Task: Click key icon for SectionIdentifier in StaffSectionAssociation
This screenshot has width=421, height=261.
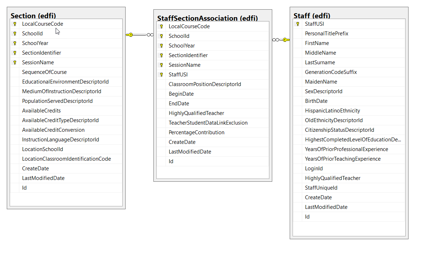Action: pyautogui.click(x=161, y=55)
